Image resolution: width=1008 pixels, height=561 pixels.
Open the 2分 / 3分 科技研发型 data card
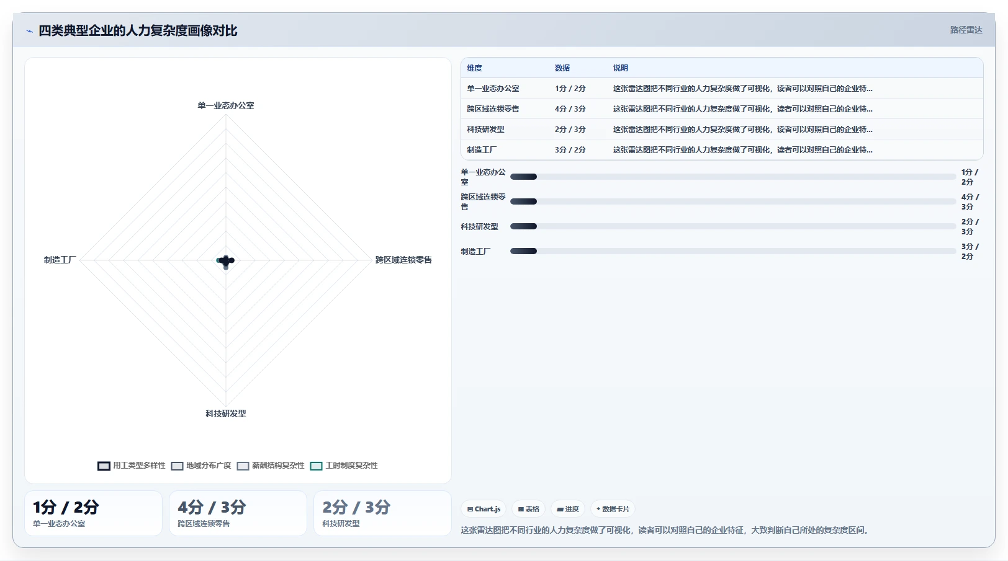coord(382,513)
